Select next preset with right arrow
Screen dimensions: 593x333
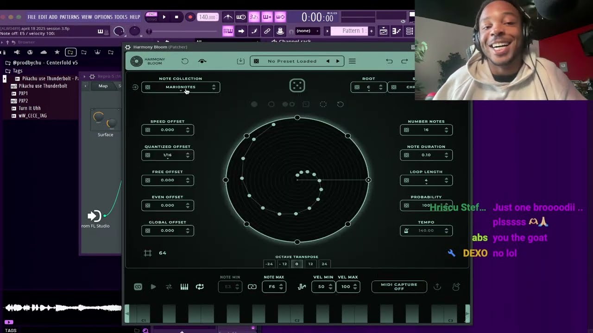tap(338, 61)
